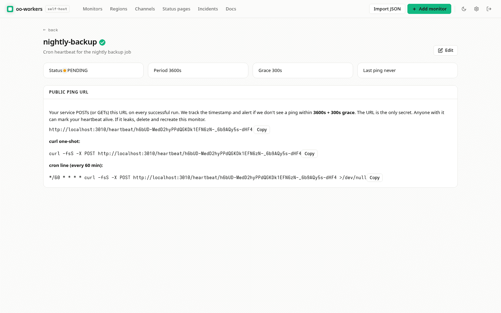
Task: Click the oo-workers brand name
Action: click(x=29, y=9)
